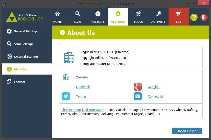The image size is (211, 140).
Task: Open the History tab
Action: [98, 17]
